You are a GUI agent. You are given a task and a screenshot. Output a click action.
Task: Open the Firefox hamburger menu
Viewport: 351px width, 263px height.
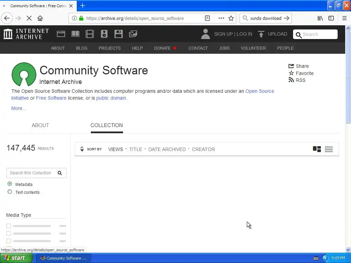(344, 18)
